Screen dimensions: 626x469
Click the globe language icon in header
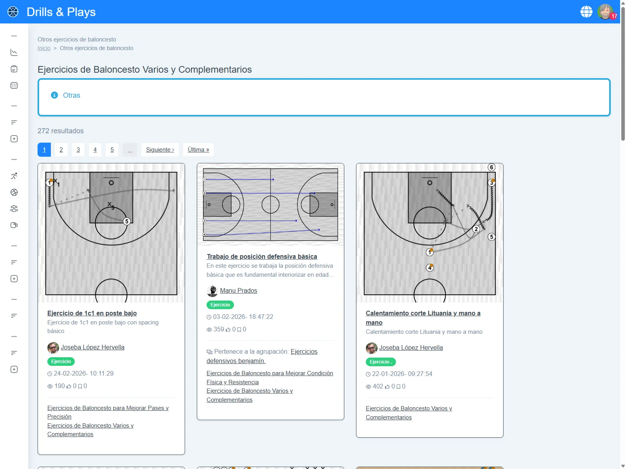pyautogui.click(x=586, y=11)
